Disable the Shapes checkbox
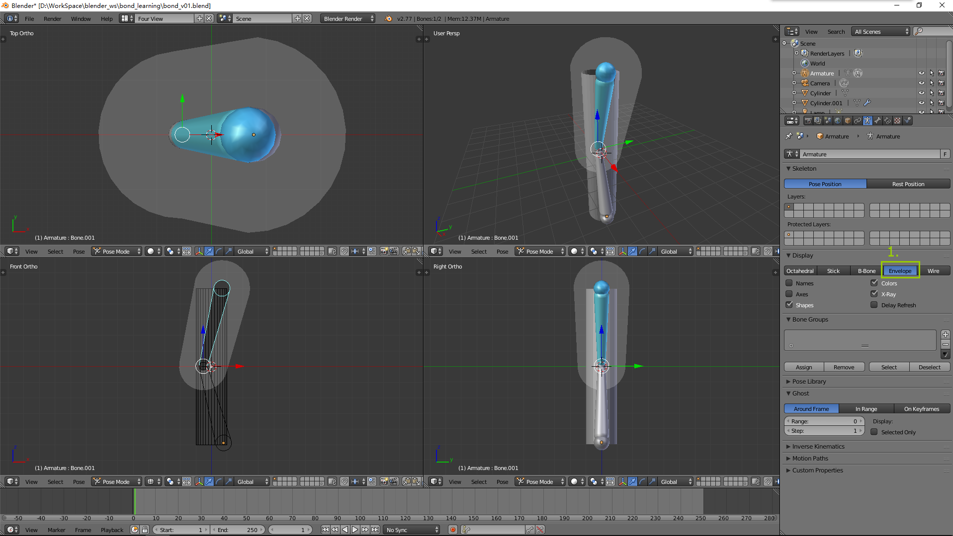 pyautogui.click(x=789, y=305)
